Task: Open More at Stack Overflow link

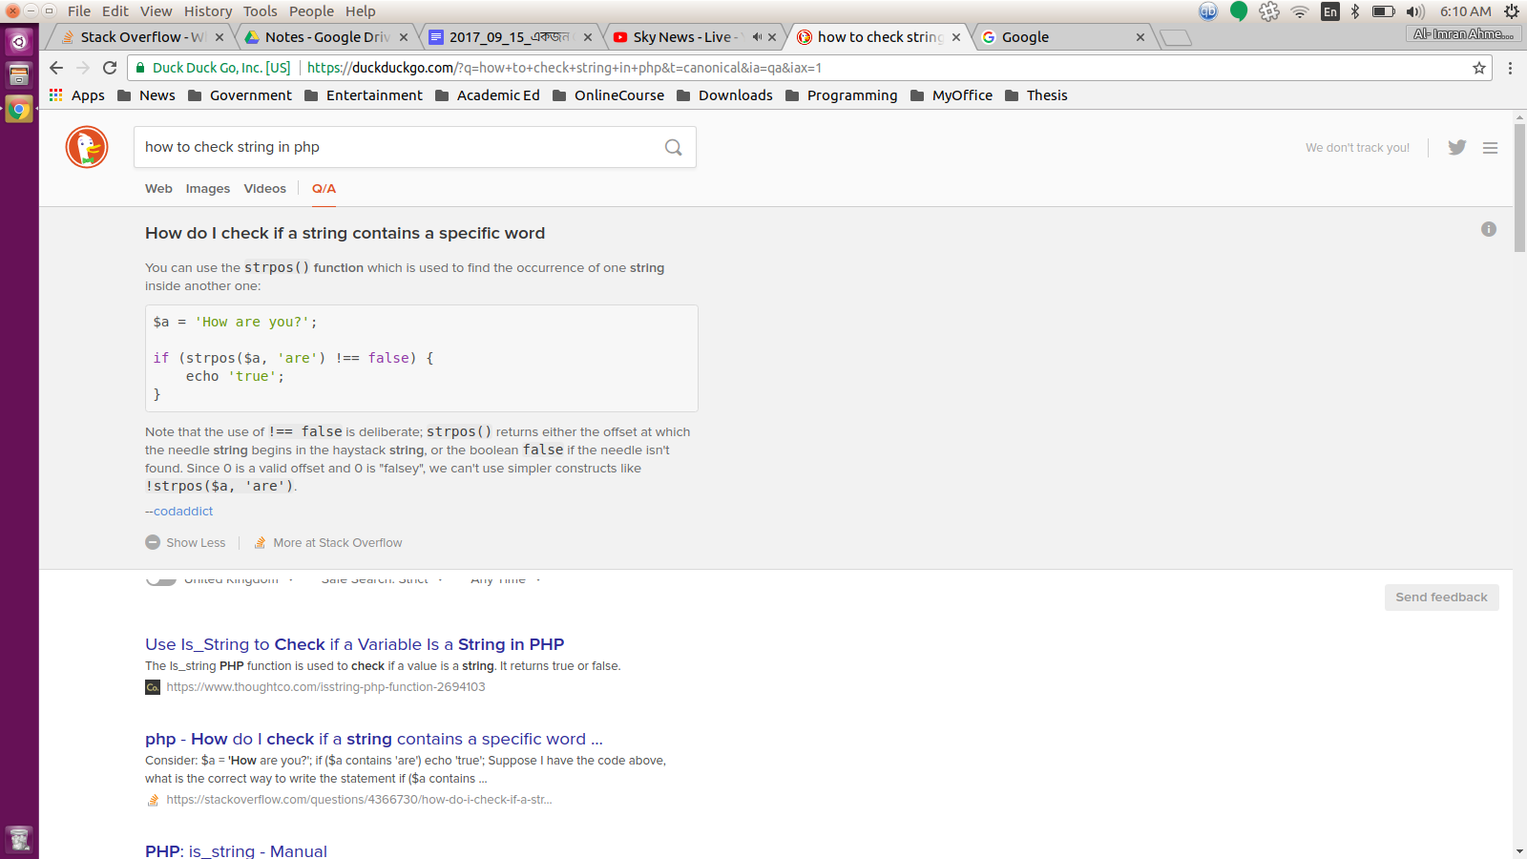Action: coord(328,542)
